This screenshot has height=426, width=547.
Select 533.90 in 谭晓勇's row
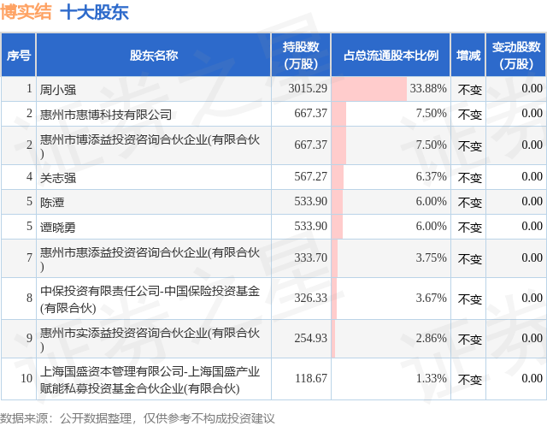(x=311, y=226)
